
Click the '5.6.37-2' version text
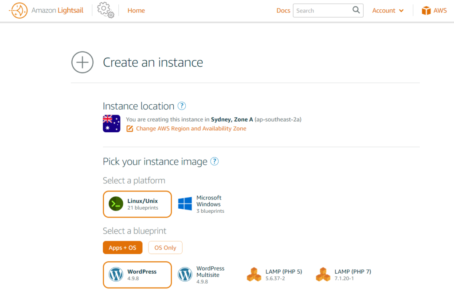(x=275, y=279)
